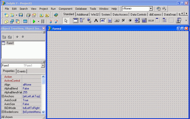Click the View Unit toolbar icon

pyautogui.click(x=6, y=21)
